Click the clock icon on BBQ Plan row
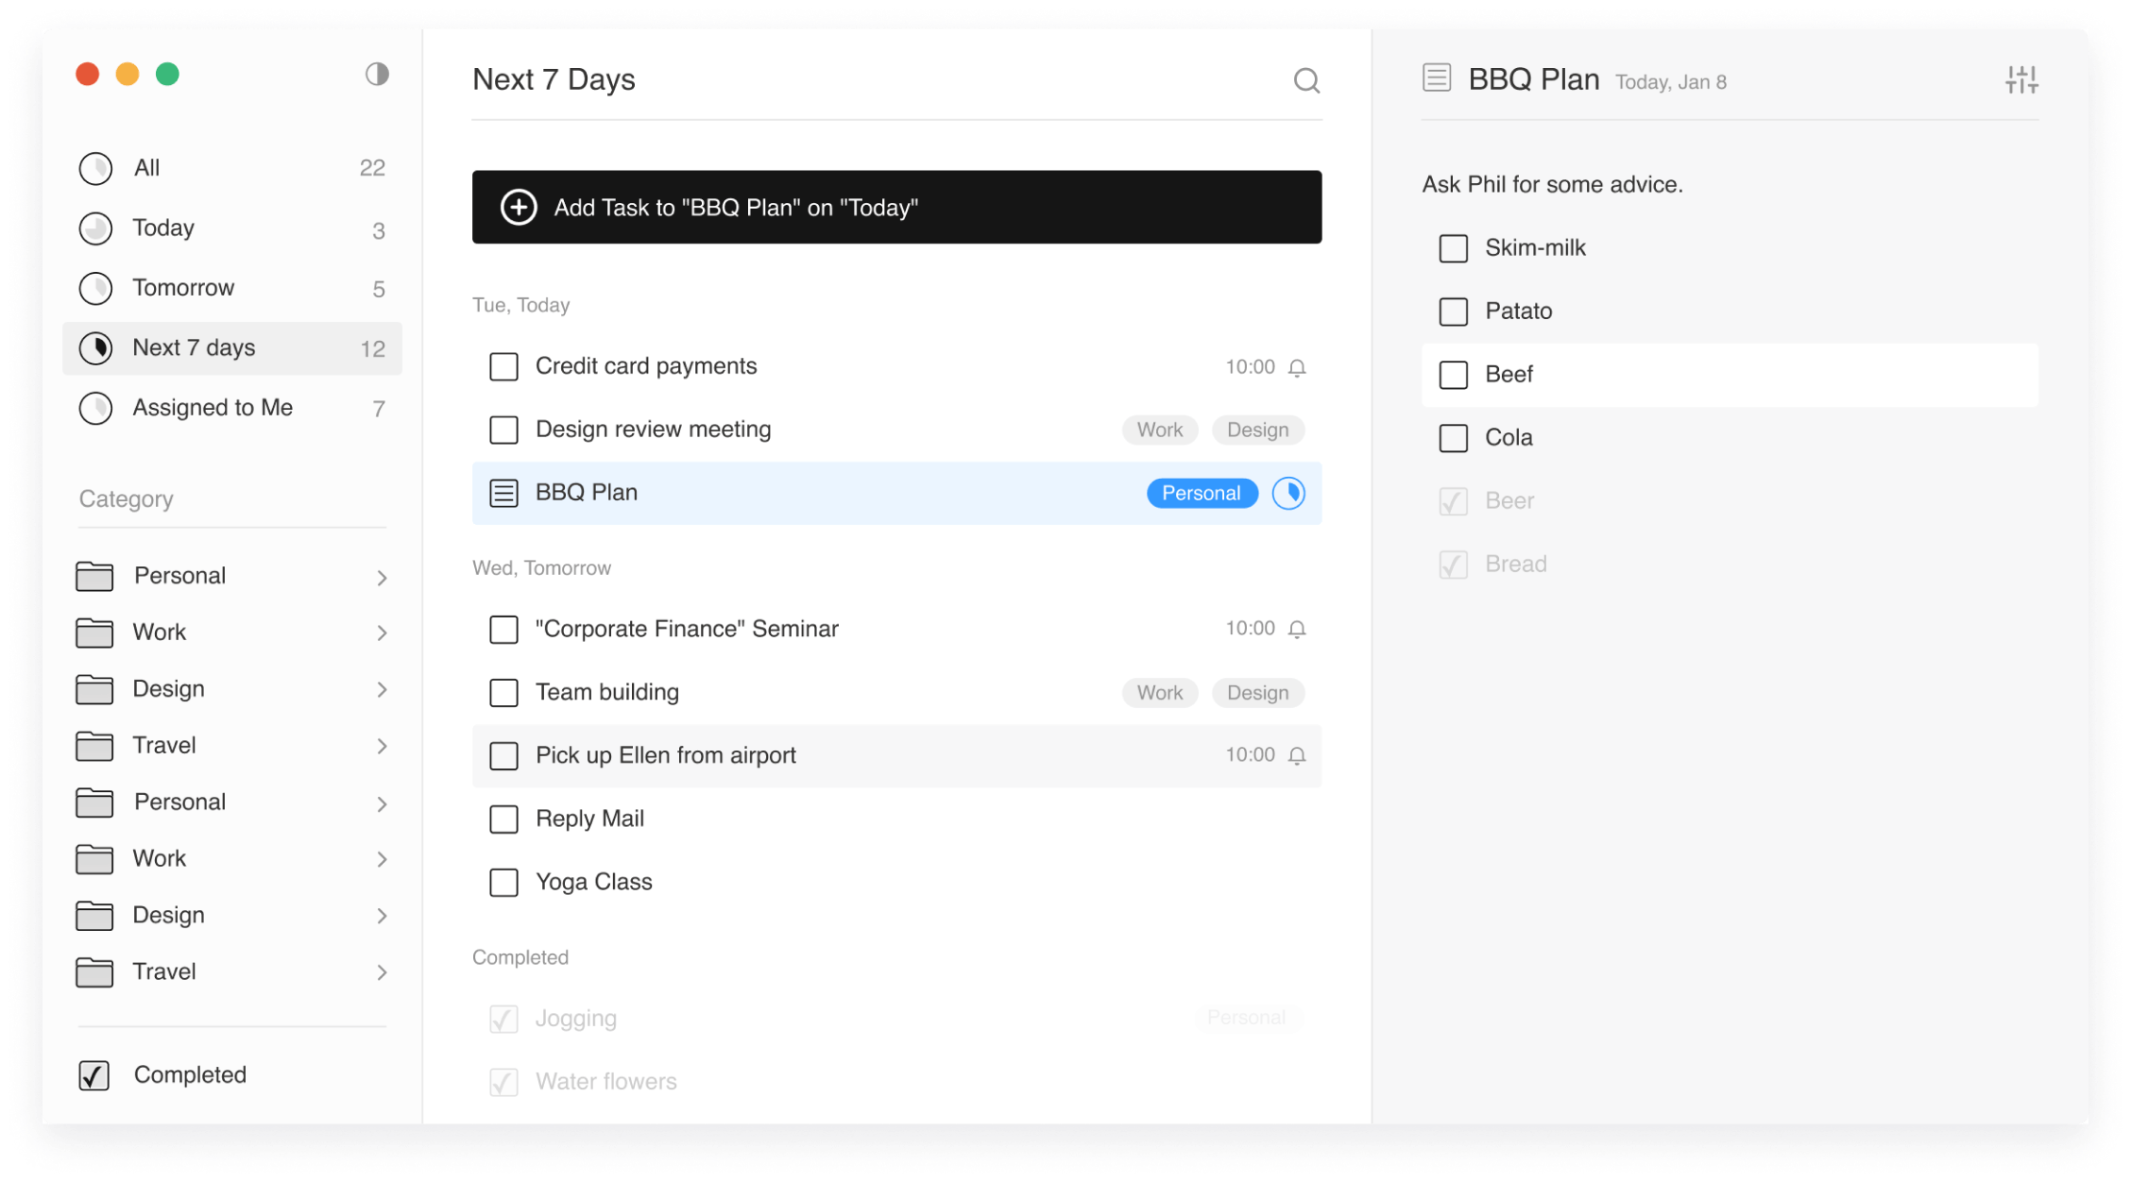The width and height of the screenshot is (2131, 1182). [x=1288, y=493]
